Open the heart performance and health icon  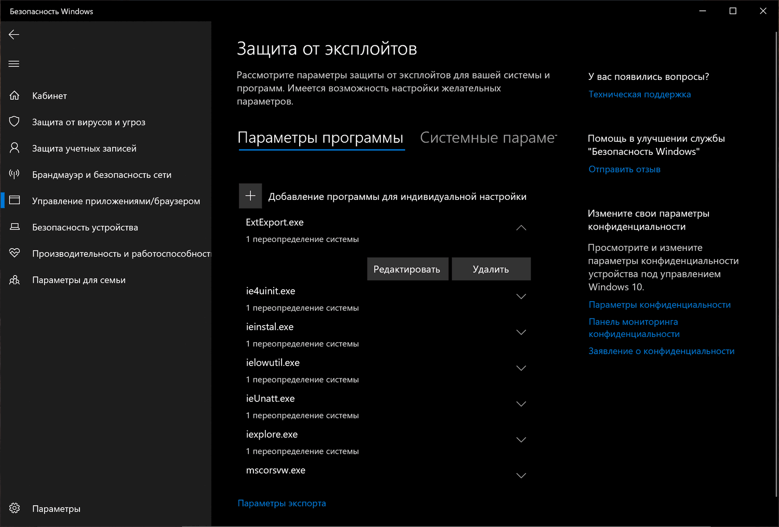tap(15, 253)
